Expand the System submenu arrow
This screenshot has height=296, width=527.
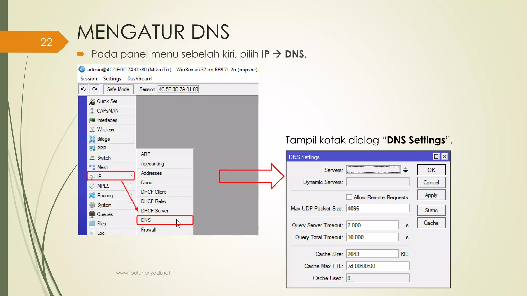point(131,204)
